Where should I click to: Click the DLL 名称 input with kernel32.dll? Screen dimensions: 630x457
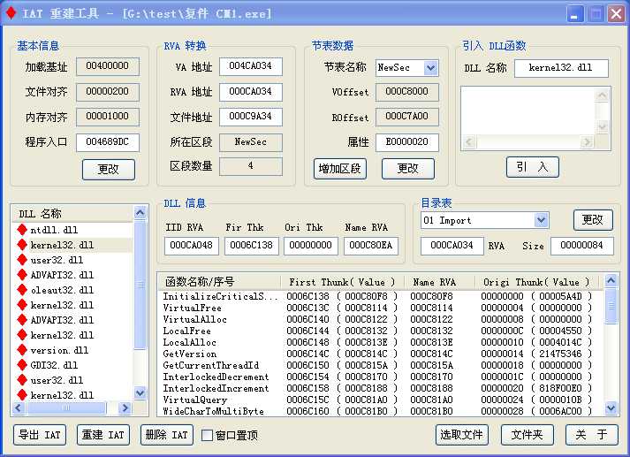pyautogui.click(x=561, y=68)
